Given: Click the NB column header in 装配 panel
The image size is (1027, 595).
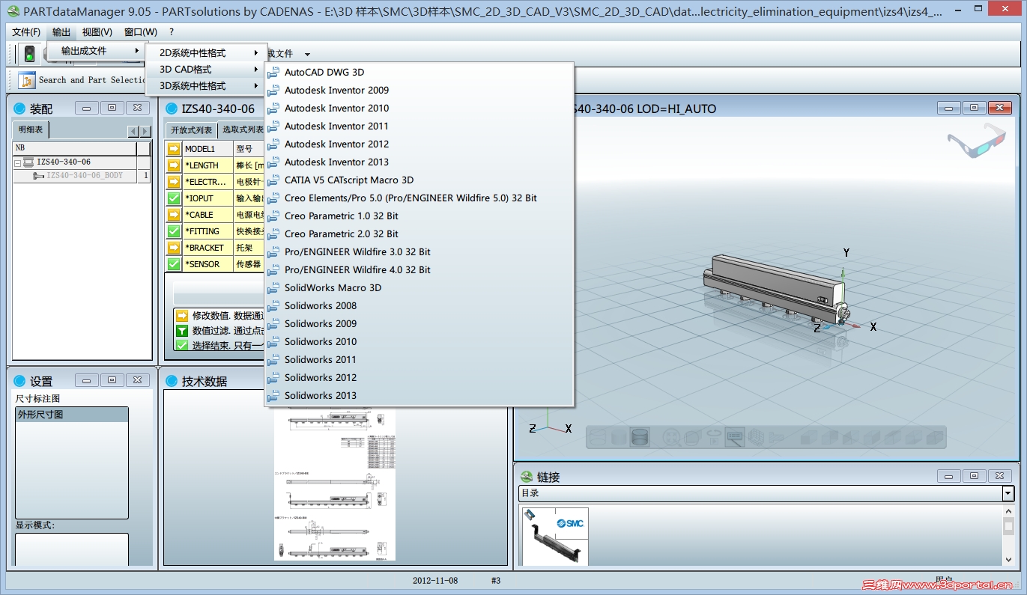Looking at the screenshot, I should [x=74, y=148].
